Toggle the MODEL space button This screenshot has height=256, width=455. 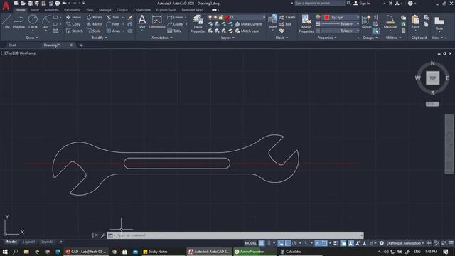tap(250, 243)
